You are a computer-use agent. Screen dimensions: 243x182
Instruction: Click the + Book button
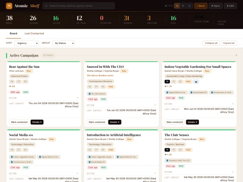point(201,6)
